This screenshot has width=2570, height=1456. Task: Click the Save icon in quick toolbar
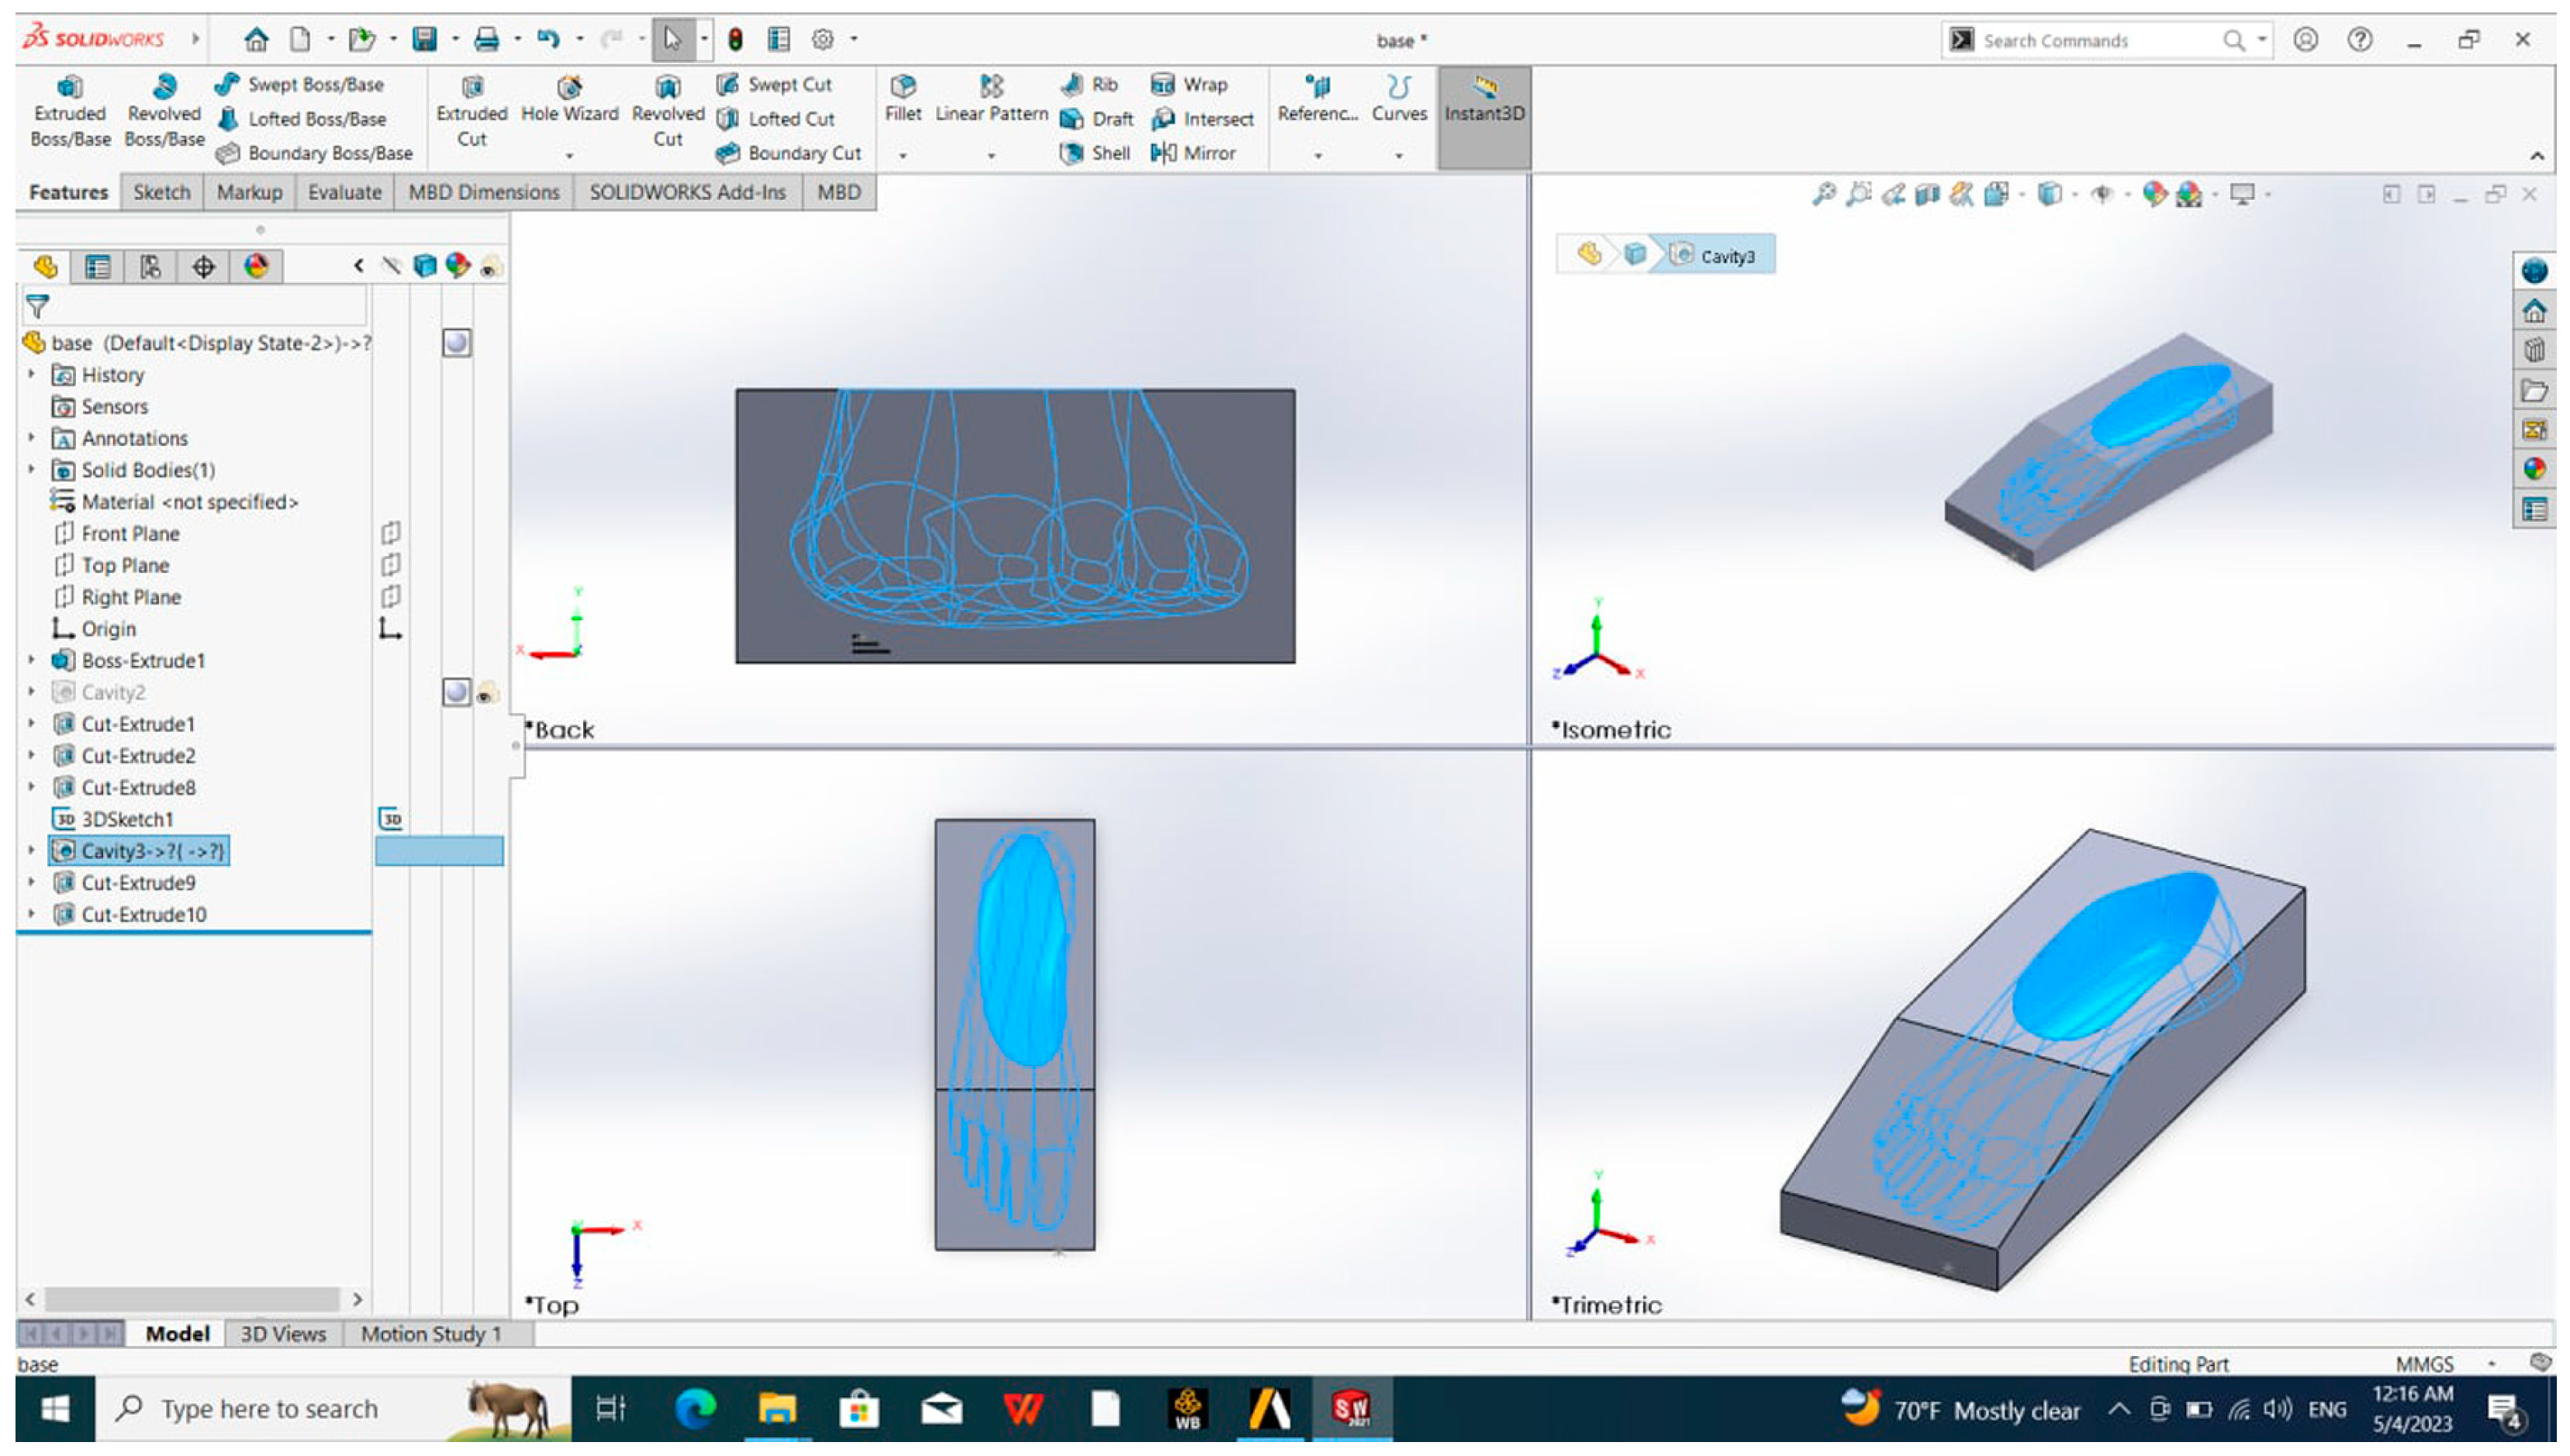point(425,39)
